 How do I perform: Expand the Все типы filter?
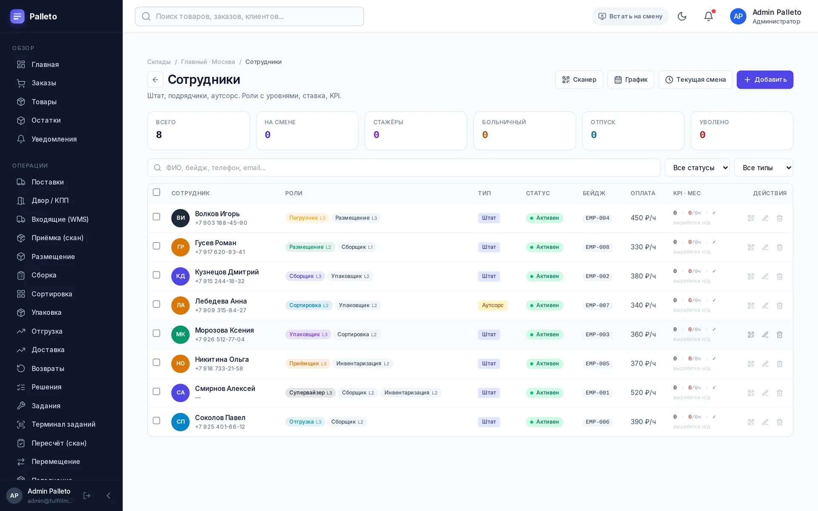point(763,168)
